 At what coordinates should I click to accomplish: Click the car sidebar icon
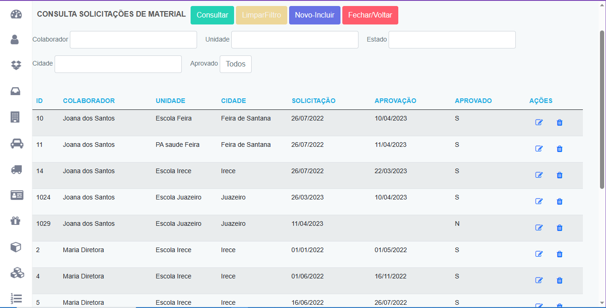(x=17, y=144)
